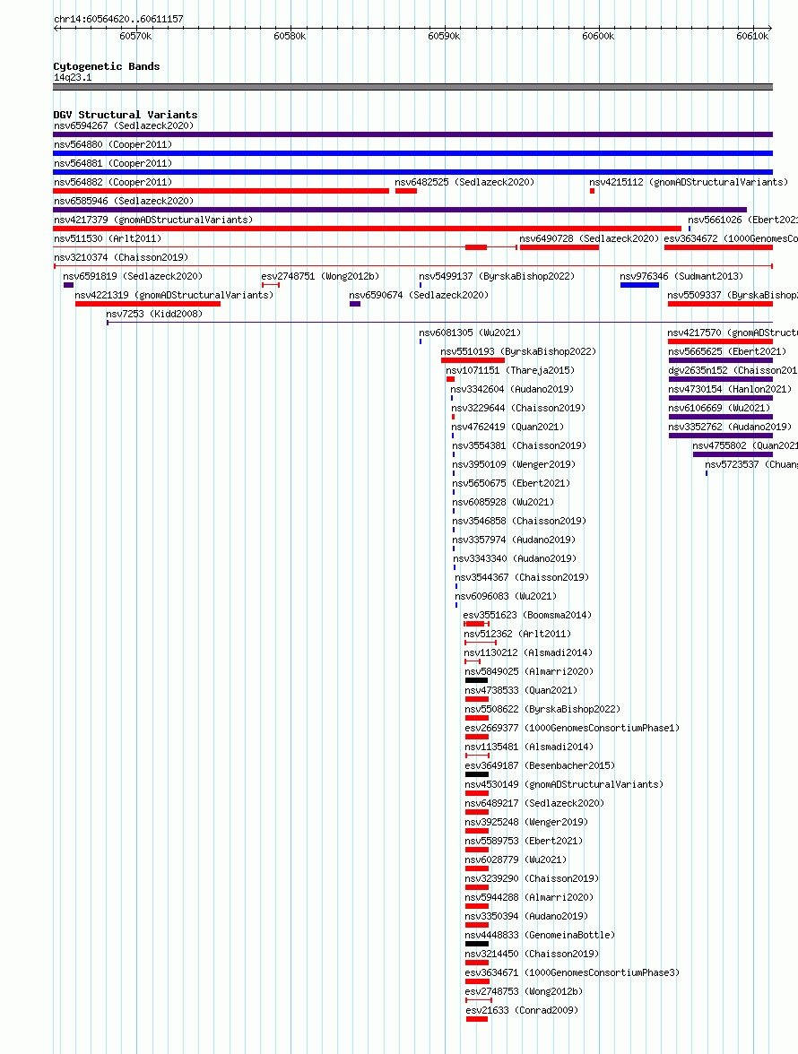Select nsv3546858 (Chaisson2019) label

pos(519,521)
